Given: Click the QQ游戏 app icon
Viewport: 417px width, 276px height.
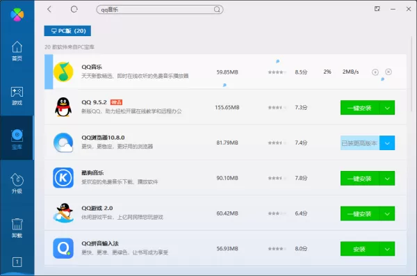Looking at the screenshot, I should coord(63,213).
